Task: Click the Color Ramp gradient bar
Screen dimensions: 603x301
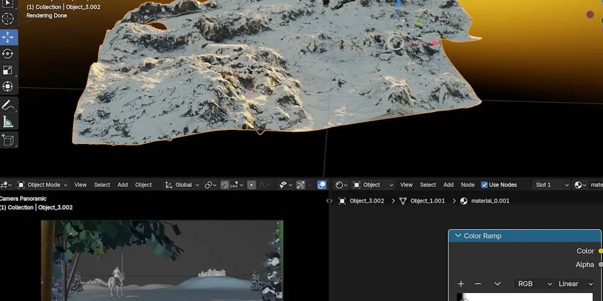Action: [528, 297]
